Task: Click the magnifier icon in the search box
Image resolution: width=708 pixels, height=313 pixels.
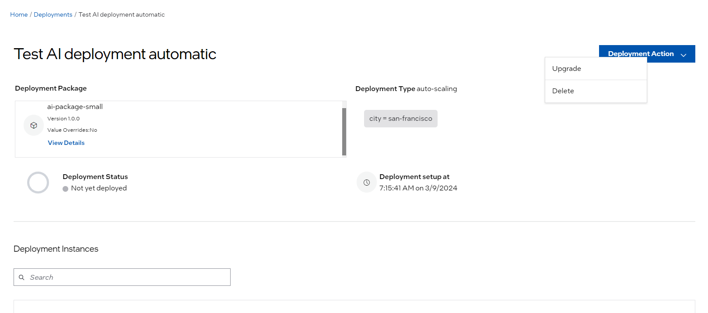Action: pyautogui.click(x=21, y=278)
